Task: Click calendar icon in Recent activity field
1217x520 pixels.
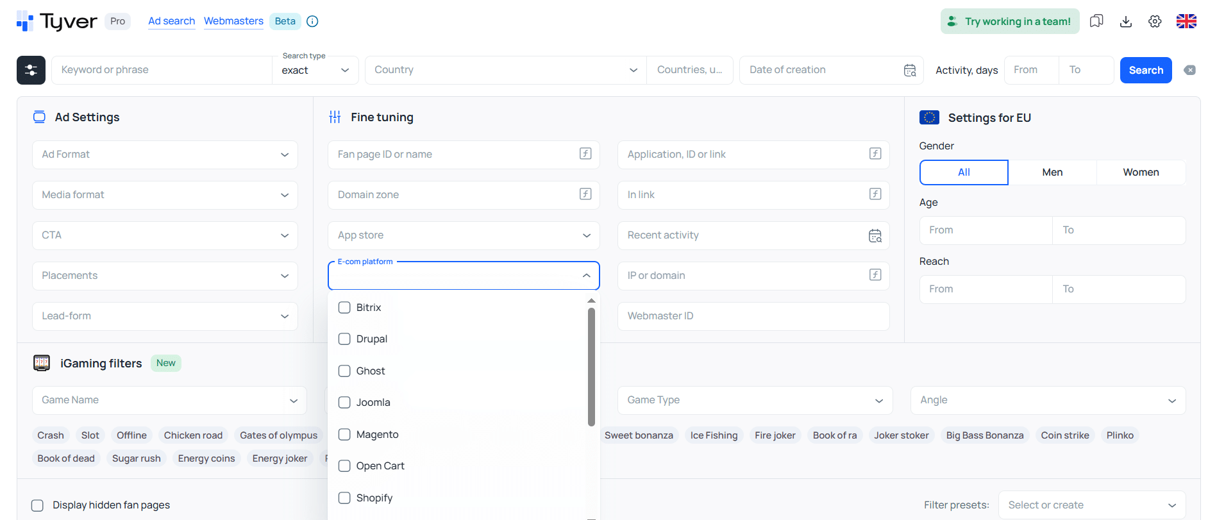Action: [x=875, y=235]
